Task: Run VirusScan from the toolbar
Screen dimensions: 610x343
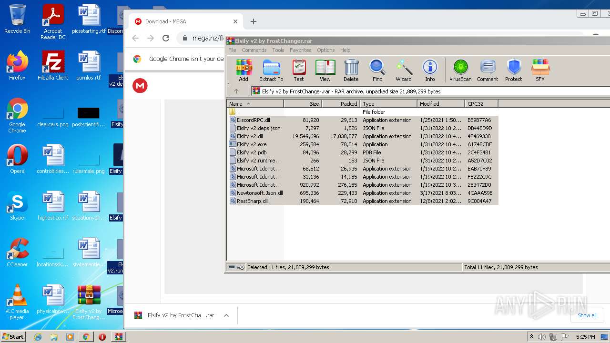Action: coord(460,71)
